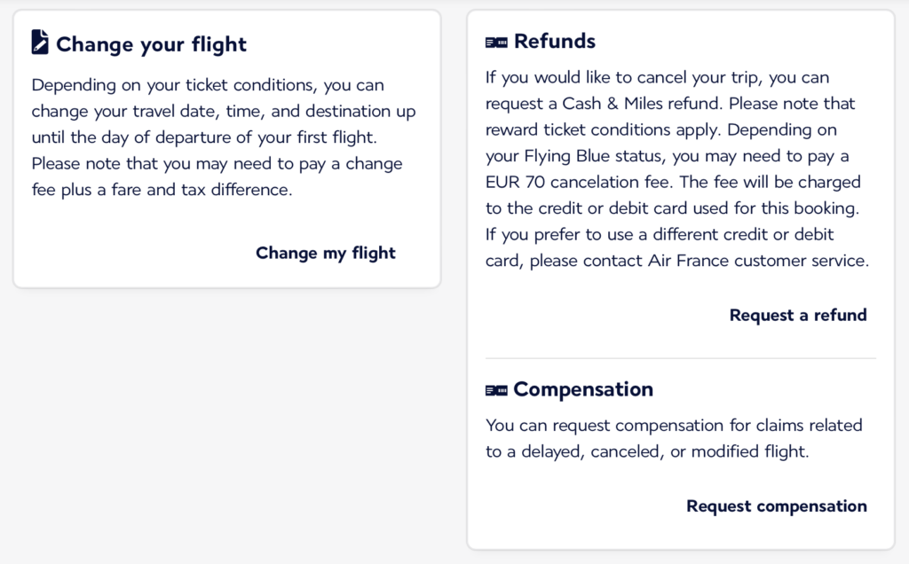The height and width of the screenshot is (564, 909).
Task: Click the Refunds heading
Action: tap(557, 41)
